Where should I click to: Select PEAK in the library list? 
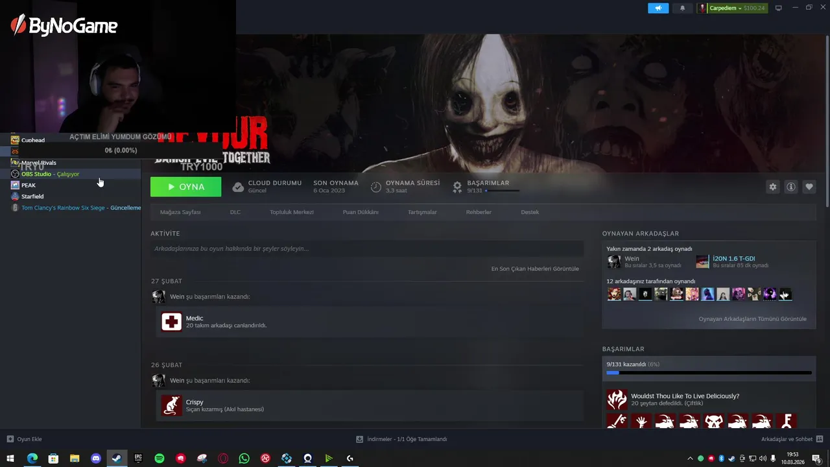(29, 185)
